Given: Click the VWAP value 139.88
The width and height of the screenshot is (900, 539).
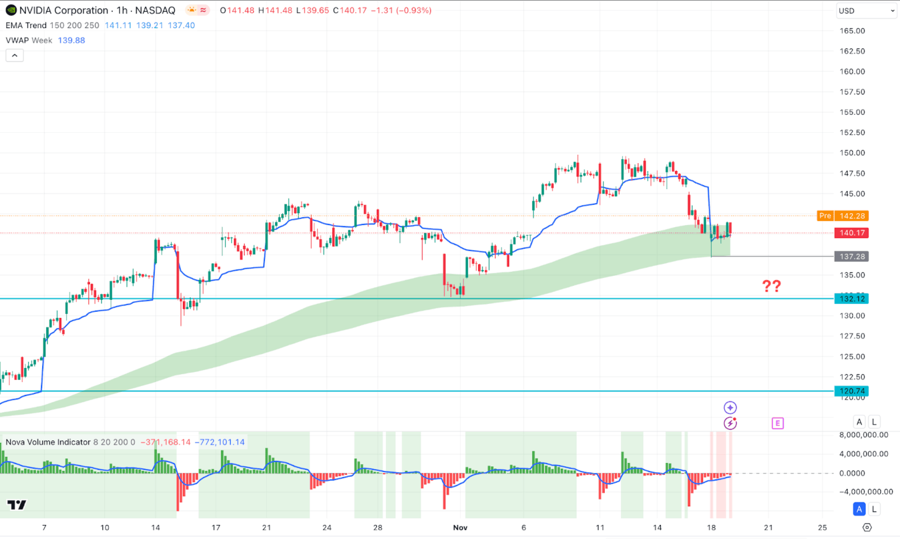Looking at the screenshot, I should (x=71, y=40).
